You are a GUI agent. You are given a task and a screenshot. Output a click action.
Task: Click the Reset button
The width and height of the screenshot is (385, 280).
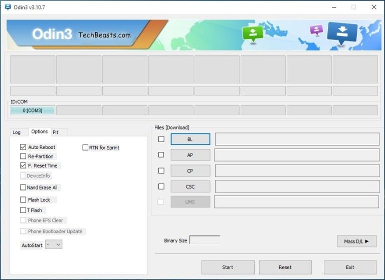point(285,267)
